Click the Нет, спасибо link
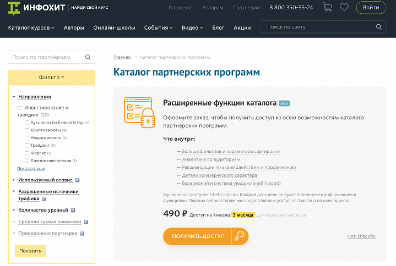This screenshot has height=266, width=396. coord(361,236)
